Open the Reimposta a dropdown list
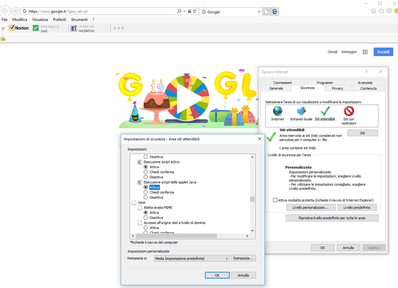 click(x=192, y=259)
